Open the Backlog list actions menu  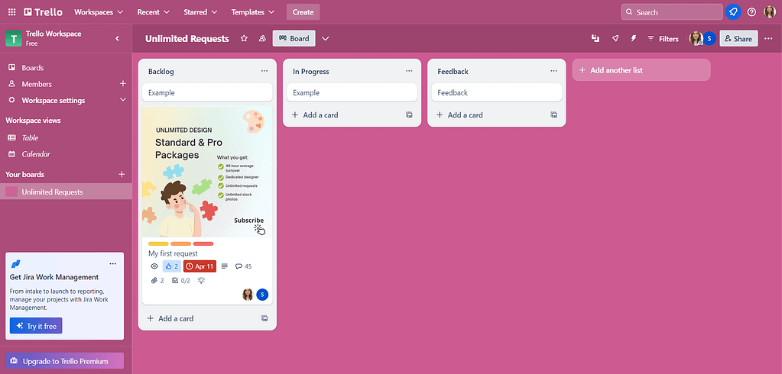264,71
